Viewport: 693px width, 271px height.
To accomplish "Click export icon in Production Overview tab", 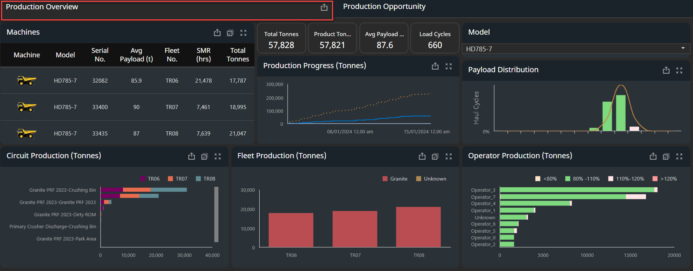I will [324, 7].
